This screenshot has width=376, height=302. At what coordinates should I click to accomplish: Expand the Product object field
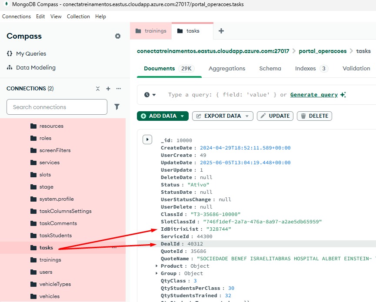(157, 266)
